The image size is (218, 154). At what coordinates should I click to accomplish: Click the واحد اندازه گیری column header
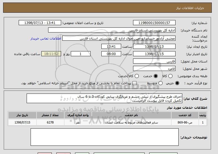[x=78, y=115]
